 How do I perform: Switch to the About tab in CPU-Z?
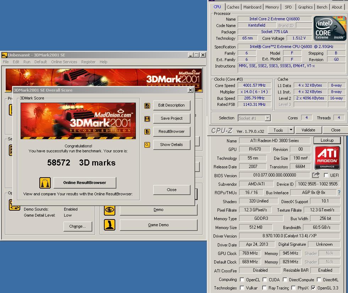[x=337, y=7]
